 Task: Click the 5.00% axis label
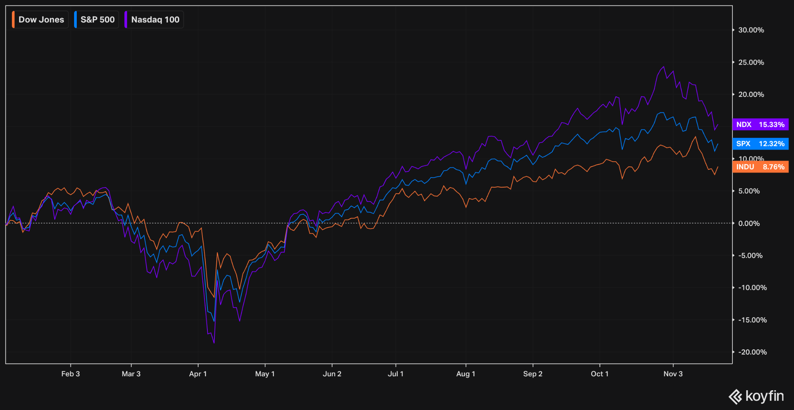point(749,191)
